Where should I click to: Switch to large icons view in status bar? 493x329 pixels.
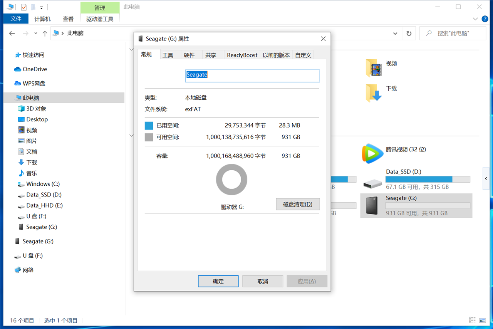pyautogui.click(x=483, y=320)
